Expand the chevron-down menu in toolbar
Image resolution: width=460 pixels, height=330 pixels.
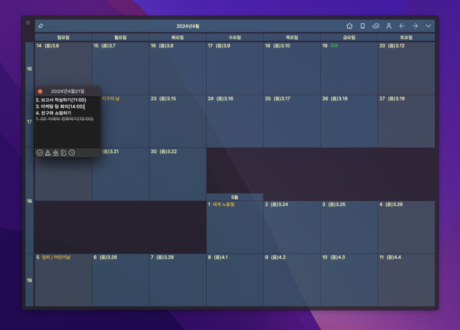coord(428,26)
